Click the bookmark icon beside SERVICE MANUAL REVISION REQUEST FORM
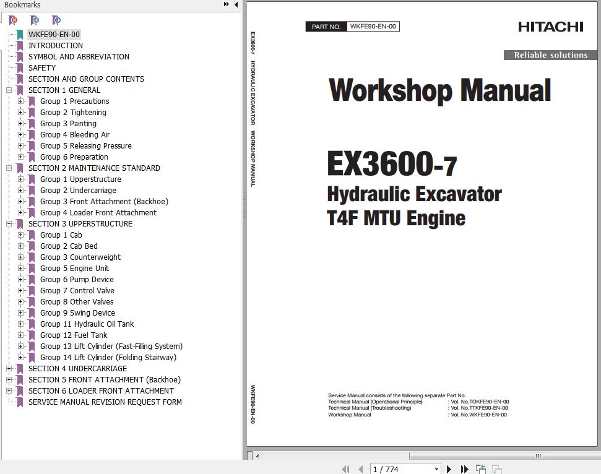Viewport: 601px width, 474px height. coord(20,402)
